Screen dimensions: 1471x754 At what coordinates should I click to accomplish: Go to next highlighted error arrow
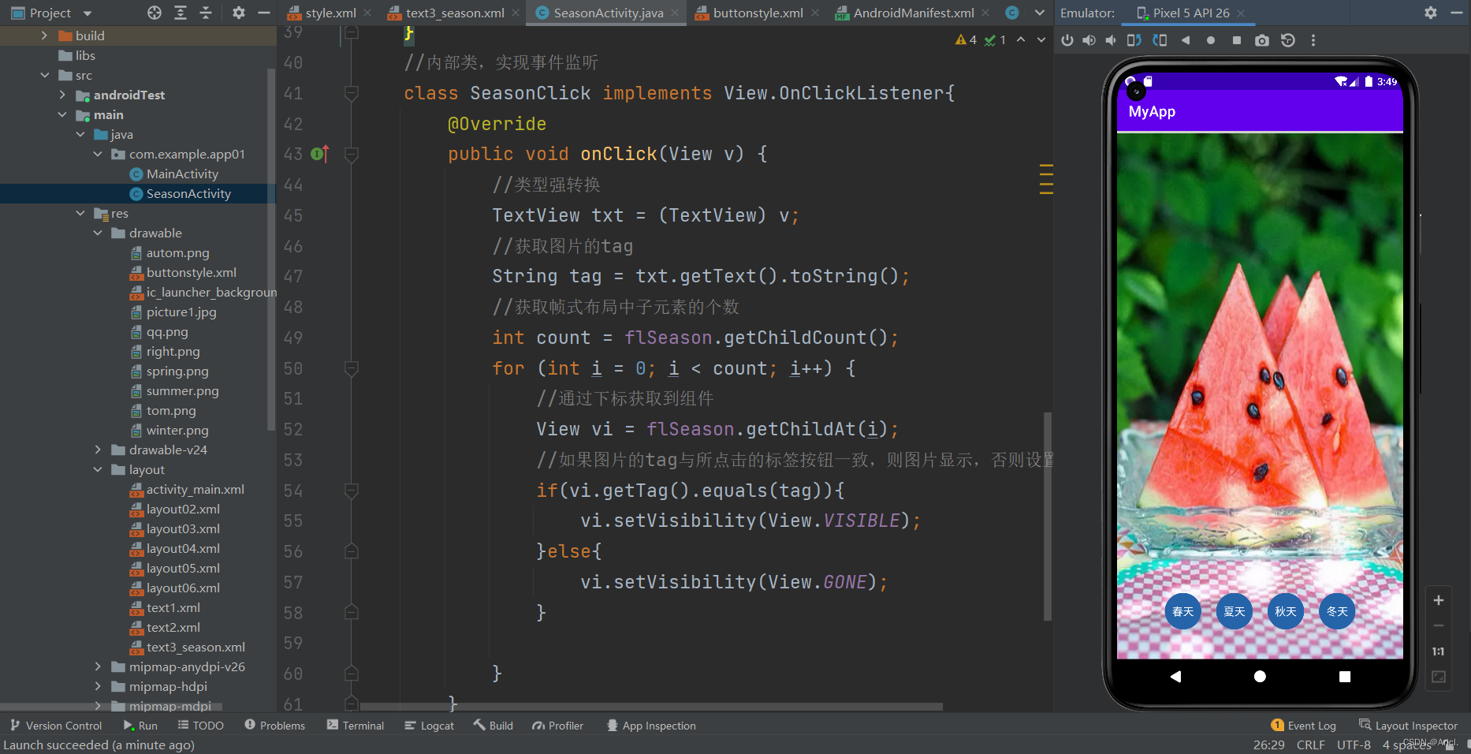[1041, 39]
